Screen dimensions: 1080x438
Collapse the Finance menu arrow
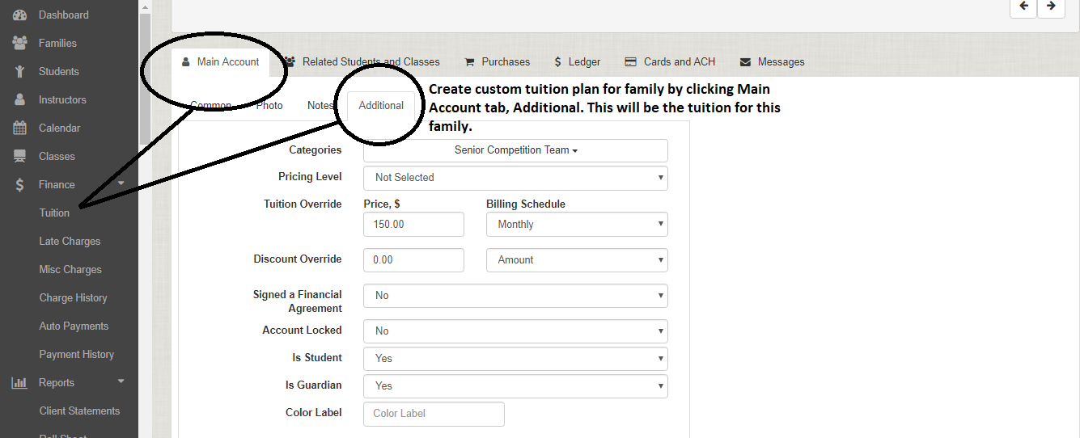click(x=121, y=183)
